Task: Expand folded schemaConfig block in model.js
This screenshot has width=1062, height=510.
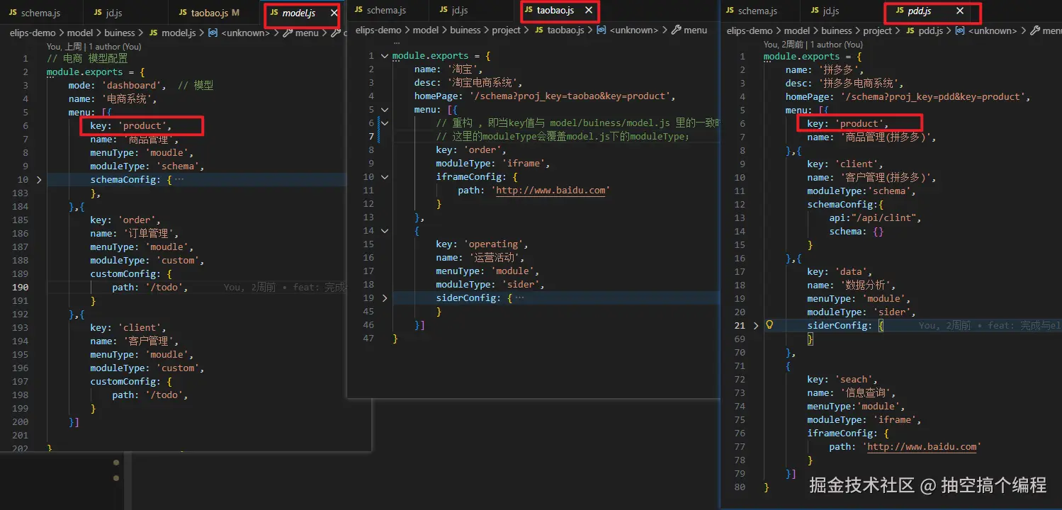Action: [x=39, y=180]
